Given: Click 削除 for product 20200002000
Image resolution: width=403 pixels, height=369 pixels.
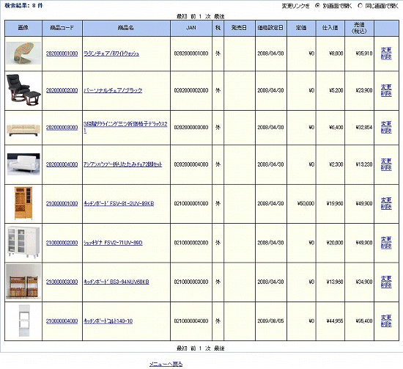Looking at the screenshot, I should pos(386,93).
